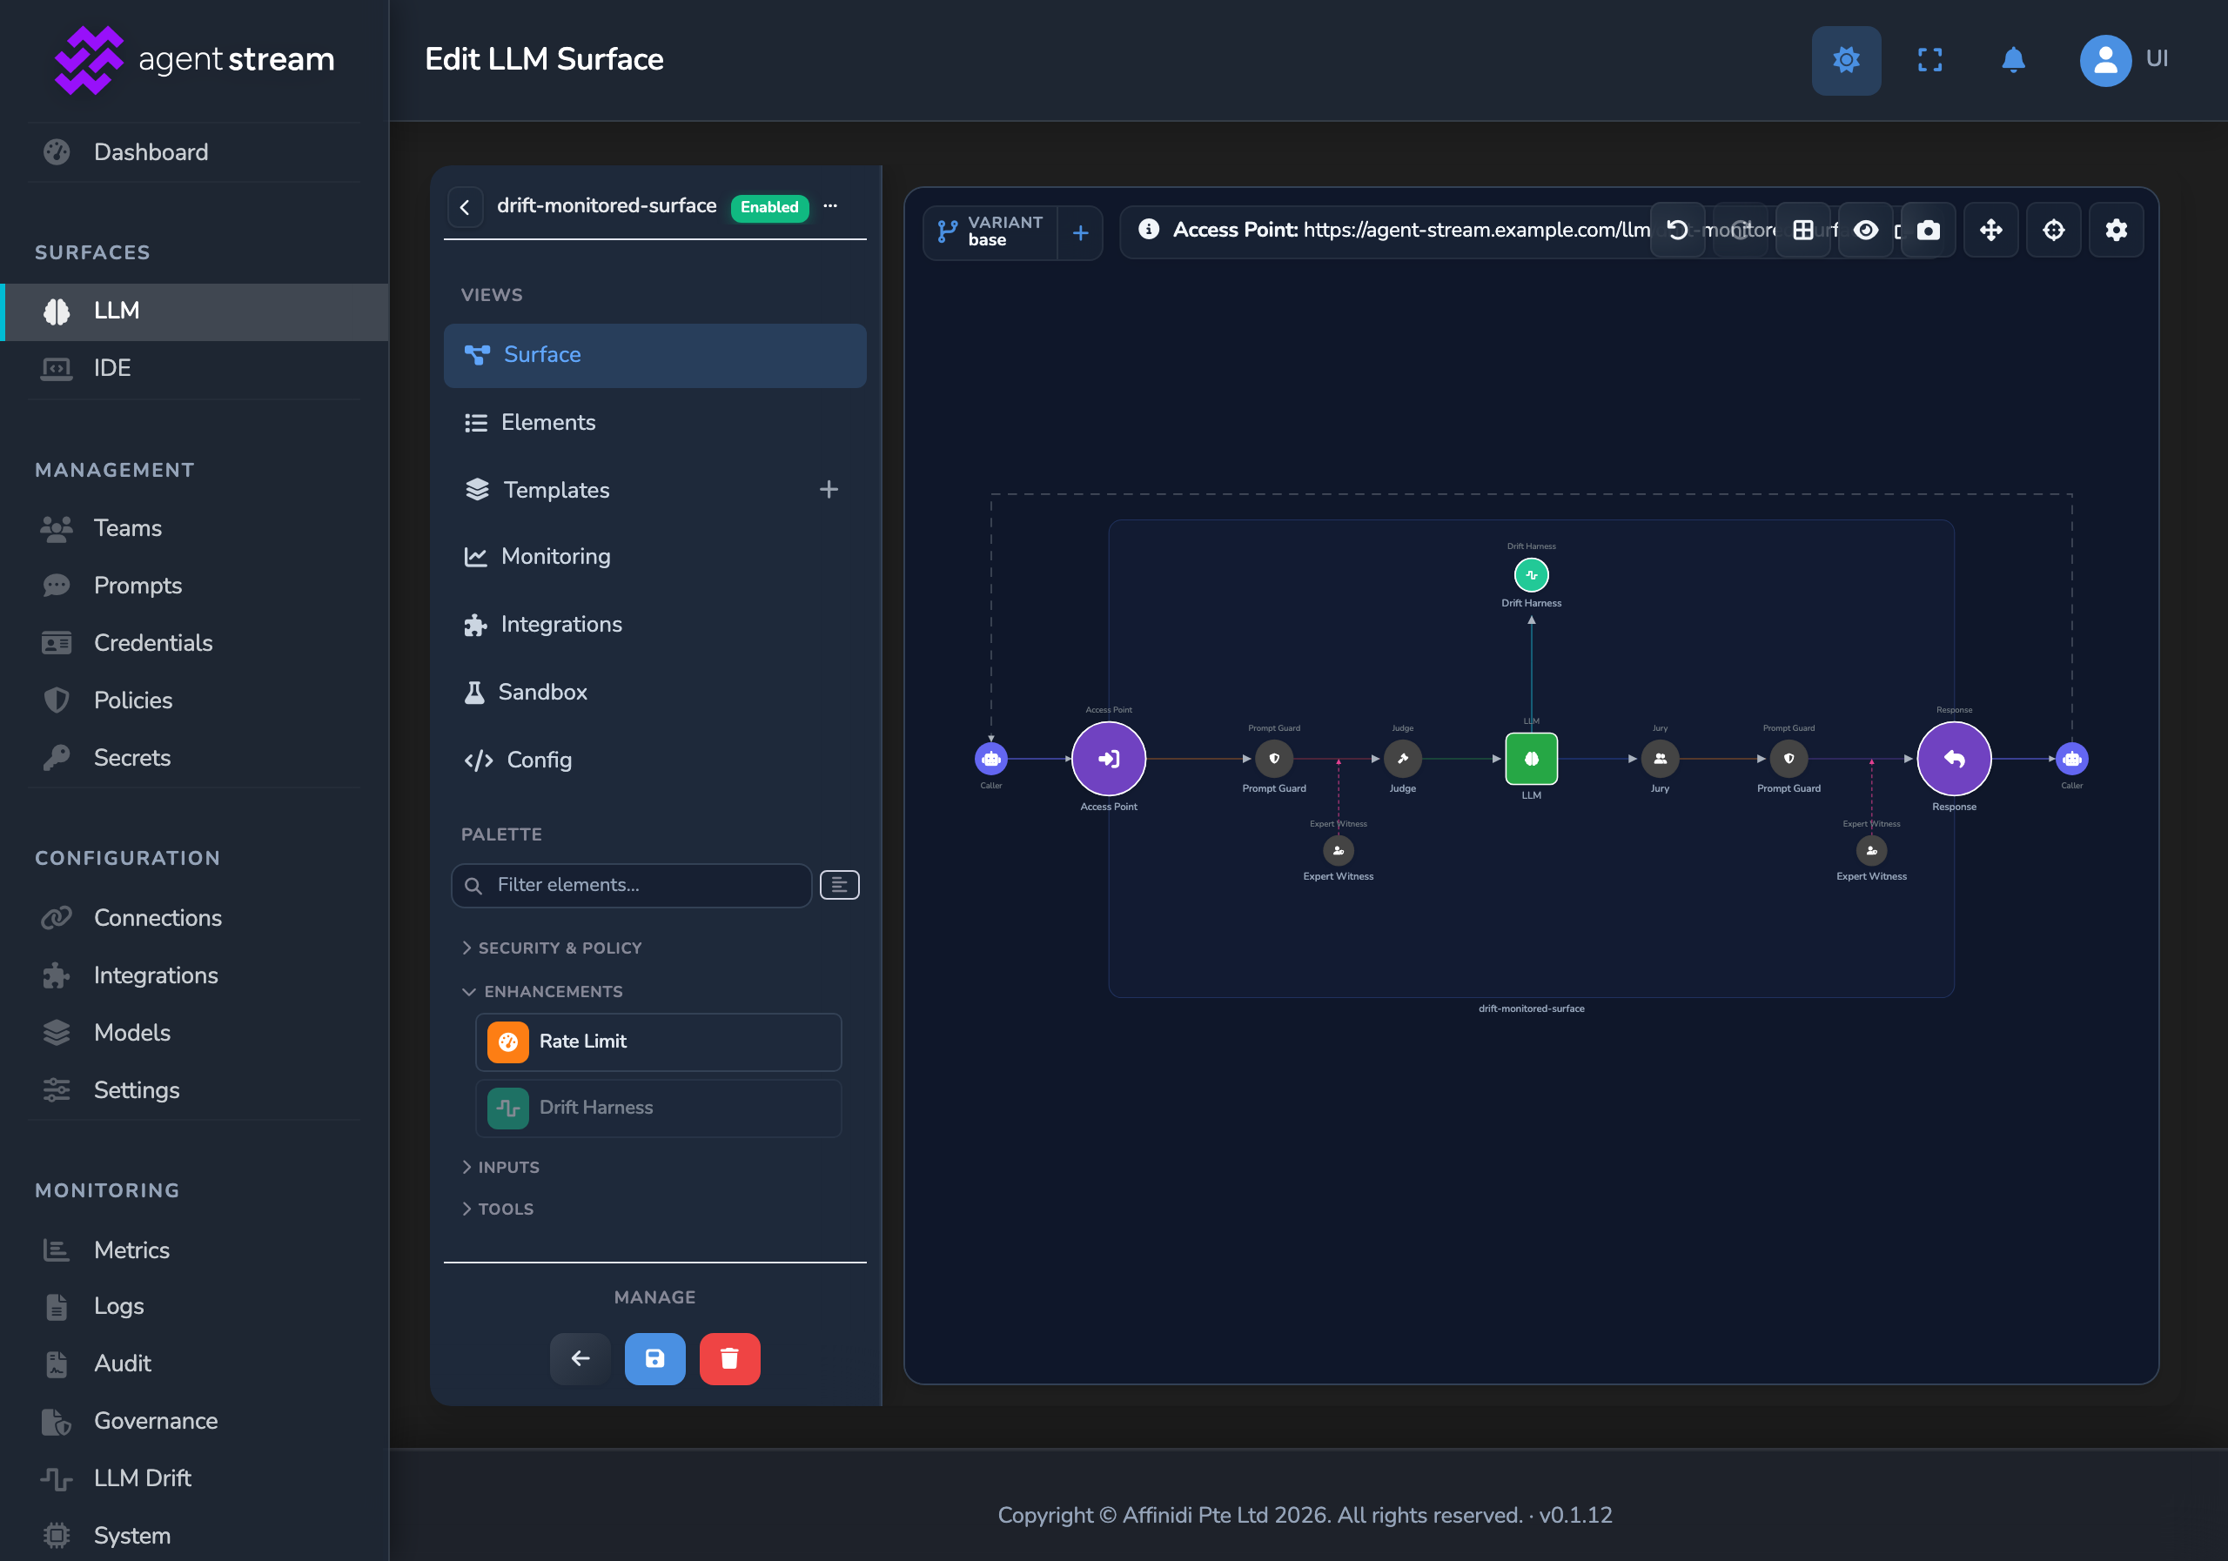2228x1561 pixels.
Task: Select the Surface view
Action: tap(655, 355)
